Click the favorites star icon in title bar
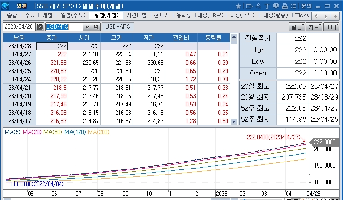This screenshot has width=343, height=200. pyautogui.click(x=239, y=6)
